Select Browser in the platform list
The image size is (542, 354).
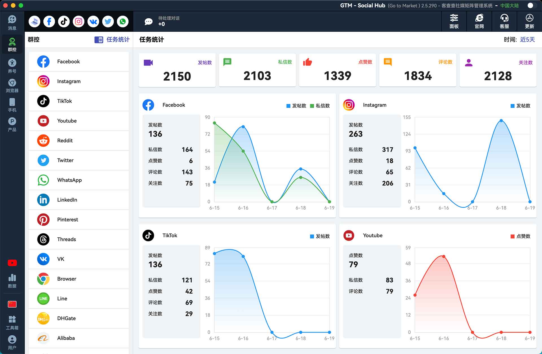coord(79,279)
